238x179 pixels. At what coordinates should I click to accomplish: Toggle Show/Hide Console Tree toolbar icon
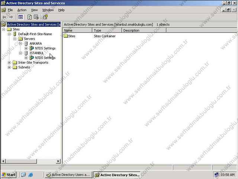click(20, 17)
